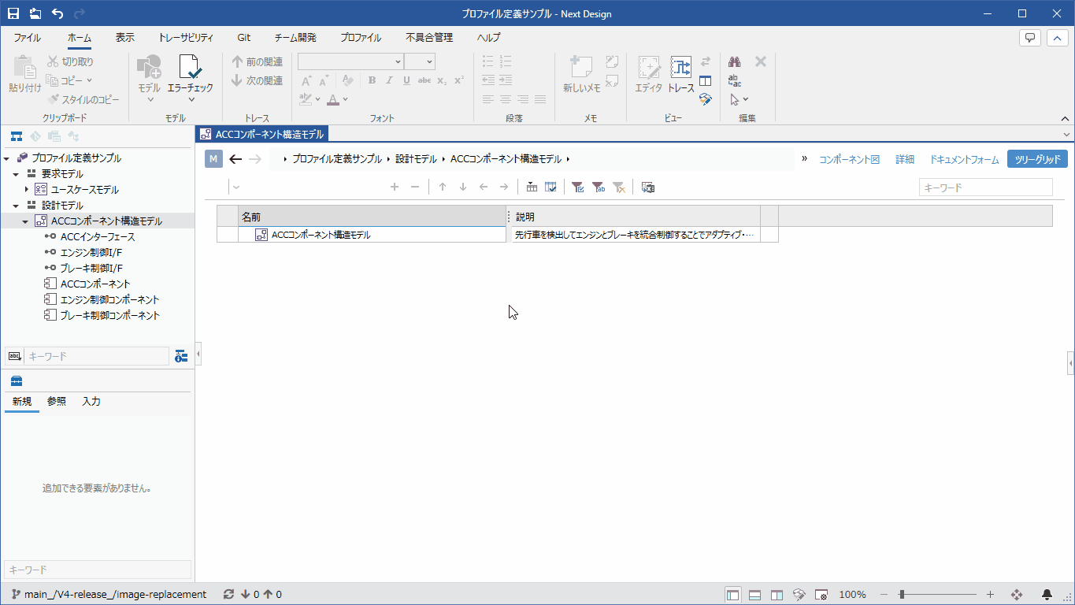Viewport: 1075px width, 605px height.
Task: Click the tree キーワード search field
Action: point(97,356)
